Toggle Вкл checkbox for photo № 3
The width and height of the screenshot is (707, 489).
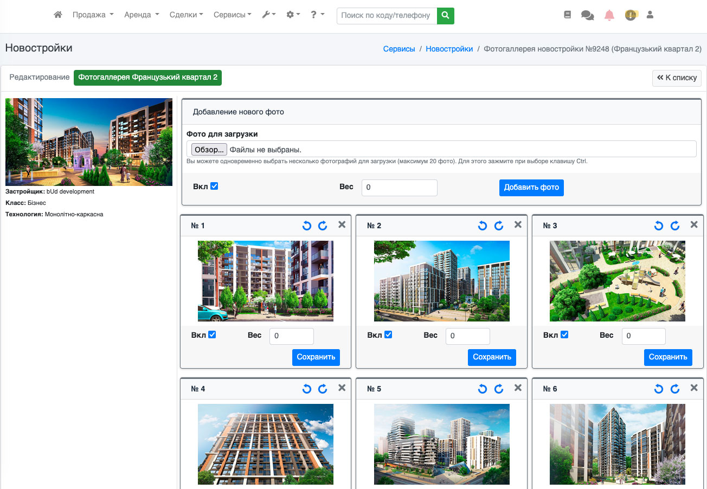(x=564, y=334)
